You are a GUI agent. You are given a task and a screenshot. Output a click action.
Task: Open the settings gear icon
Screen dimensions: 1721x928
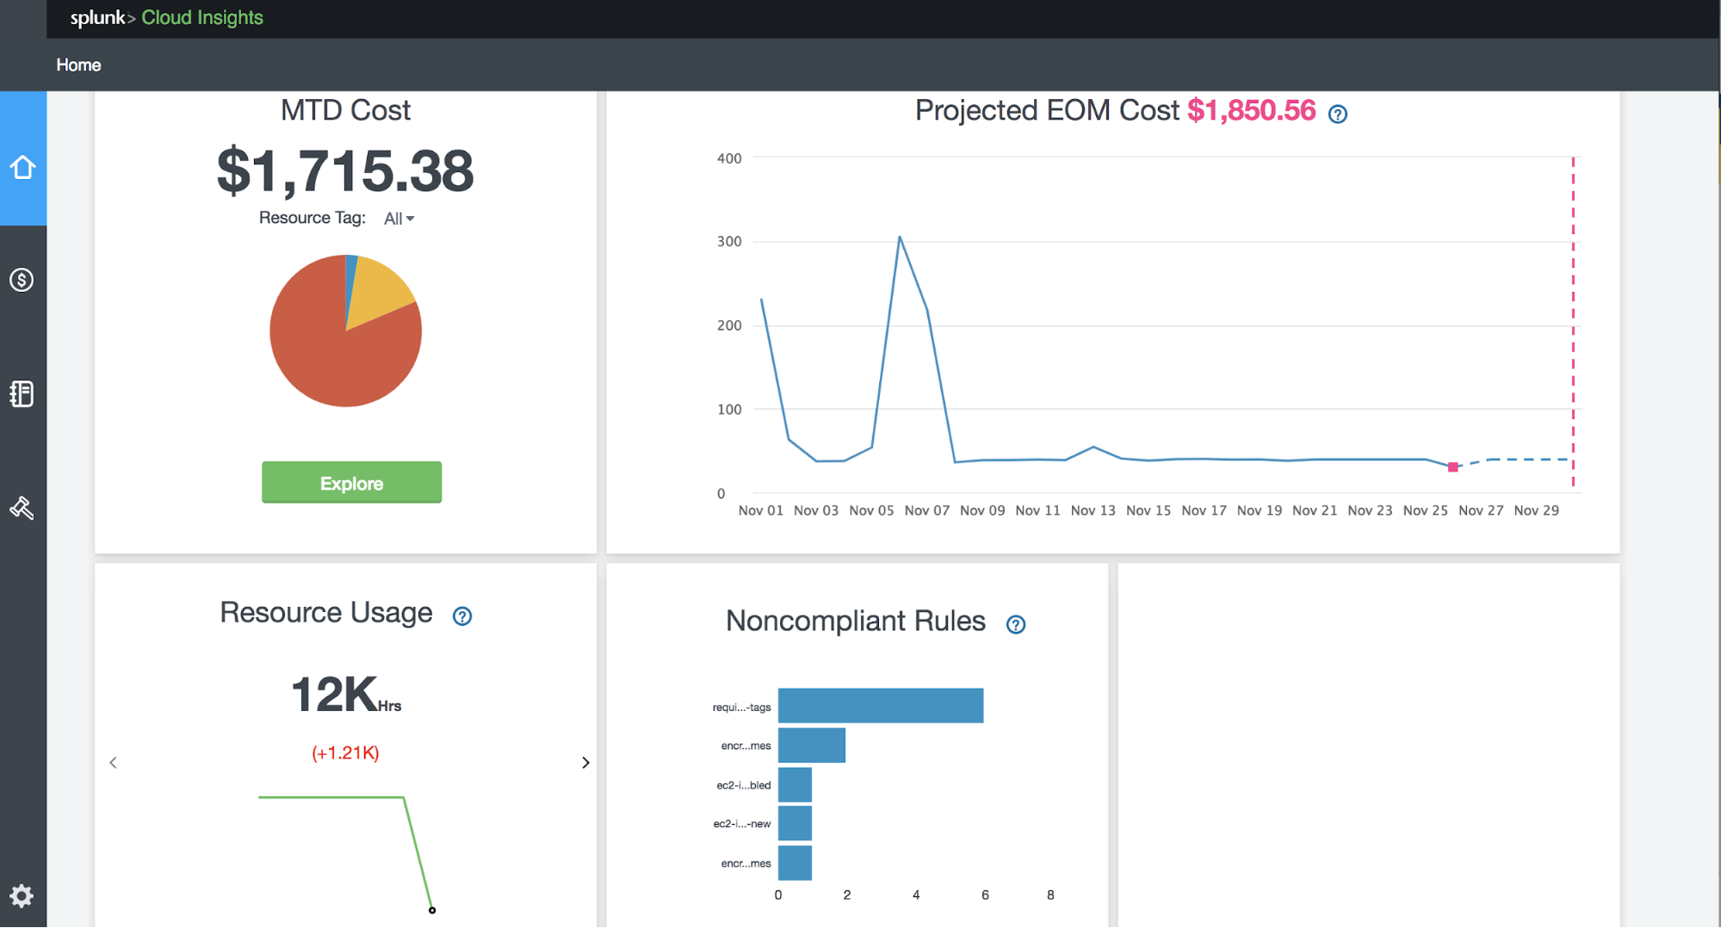22,895
